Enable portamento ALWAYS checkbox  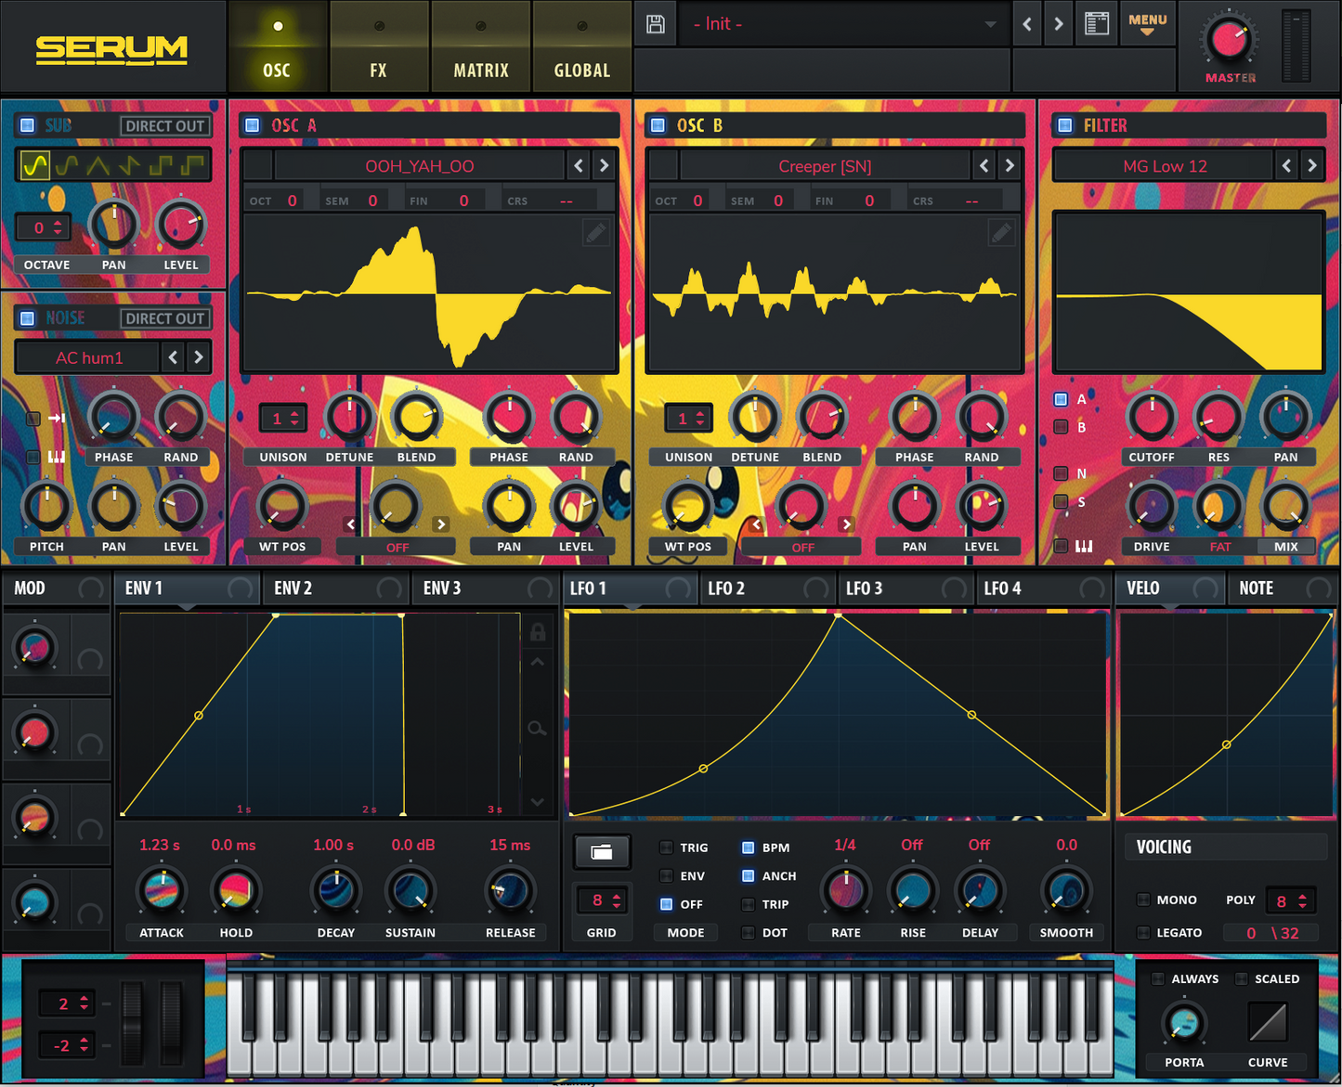1158,978
